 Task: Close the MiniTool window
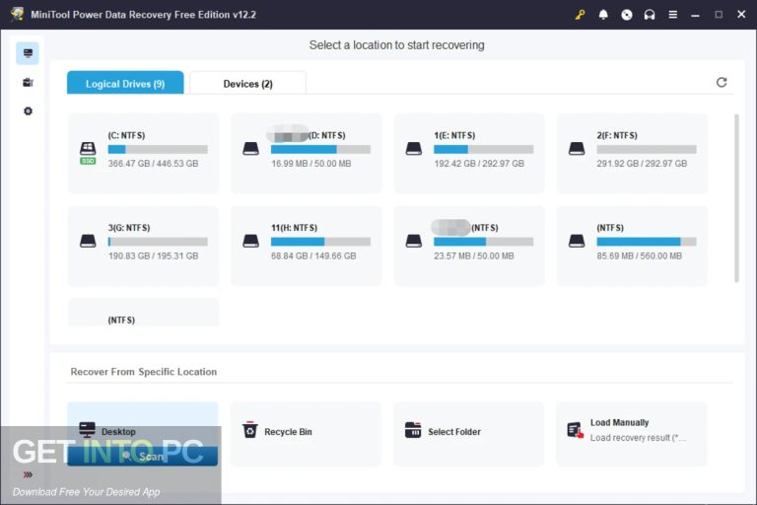pos(741,15)
